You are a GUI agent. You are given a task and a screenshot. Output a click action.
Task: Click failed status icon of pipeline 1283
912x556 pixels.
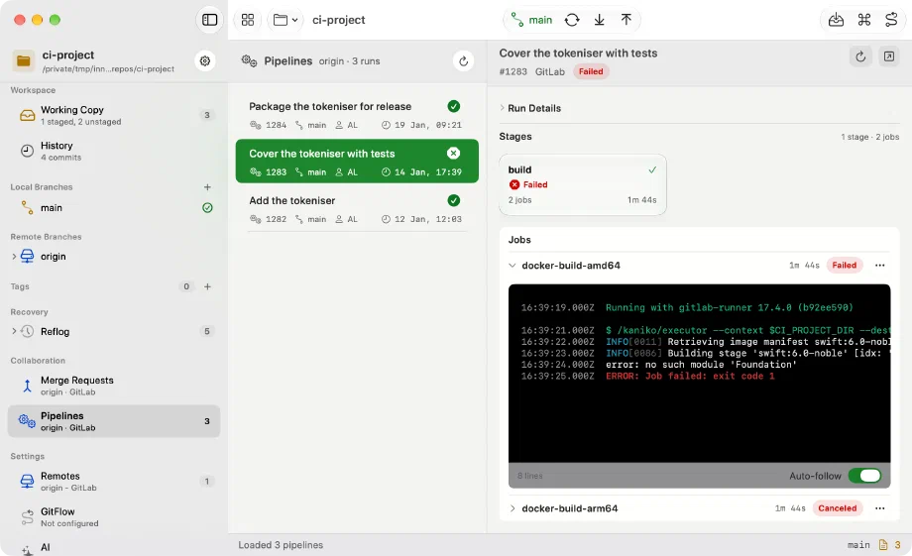point(454,153)
